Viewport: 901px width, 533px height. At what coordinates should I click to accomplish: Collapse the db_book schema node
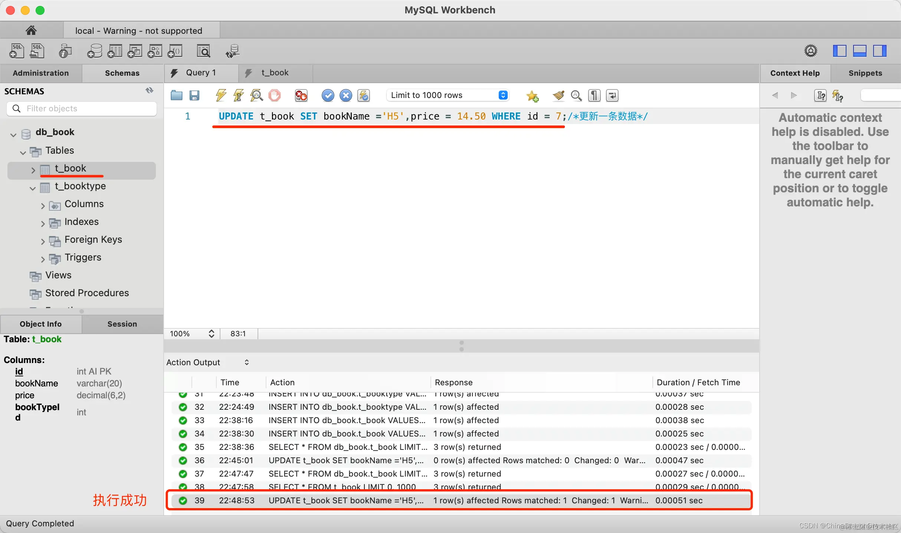13,134
